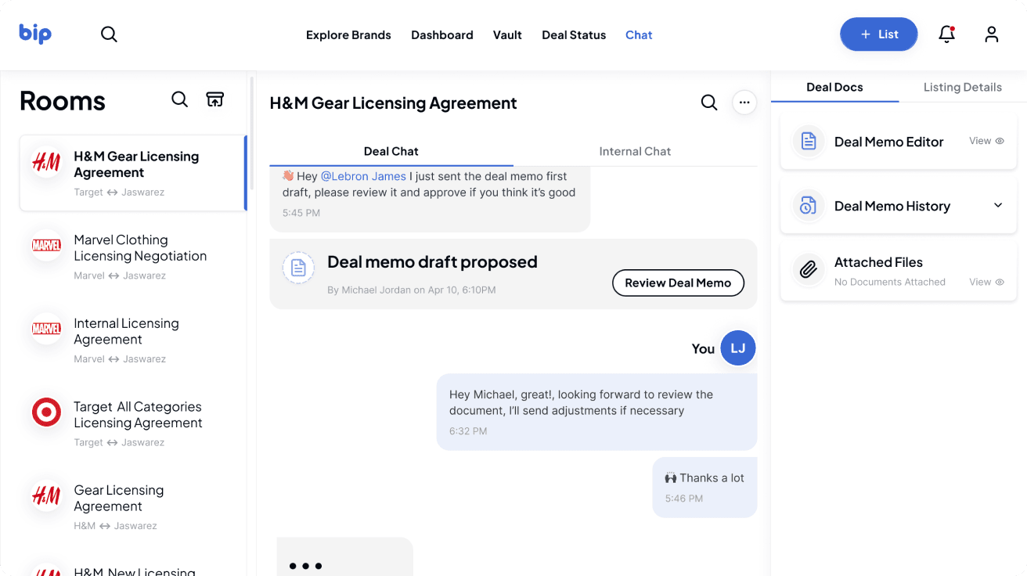The width and height of the screenshot is (1027, 576).
Task: Click H&M logo of H&M Gear Licensing Agreement
Action: [x=46, y=163]
